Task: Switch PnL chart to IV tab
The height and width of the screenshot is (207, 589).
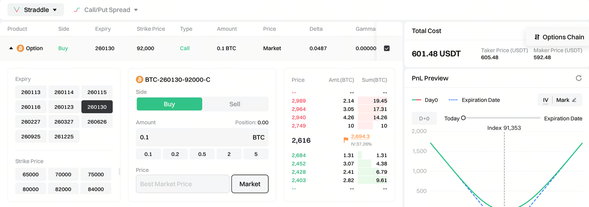Action: [x=545, y=100]
